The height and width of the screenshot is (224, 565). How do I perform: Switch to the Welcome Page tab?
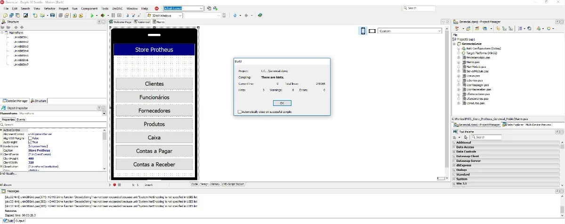[x=121, y=22]
